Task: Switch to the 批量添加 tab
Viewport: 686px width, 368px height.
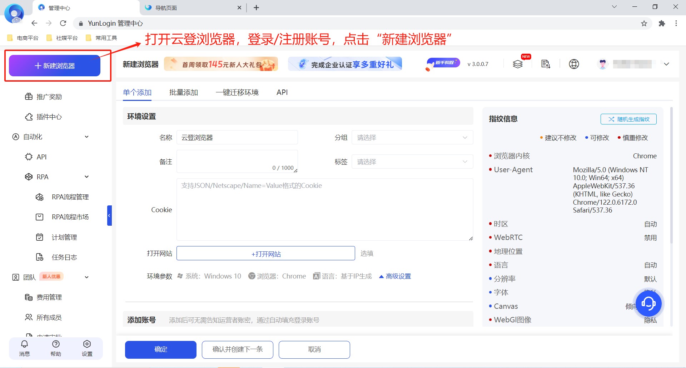Action: 183,92
